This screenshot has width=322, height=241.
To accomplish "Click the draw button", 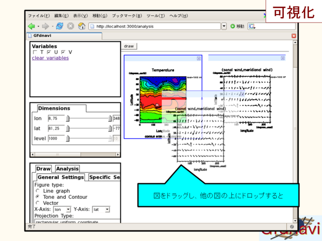I will click(129, 46).
